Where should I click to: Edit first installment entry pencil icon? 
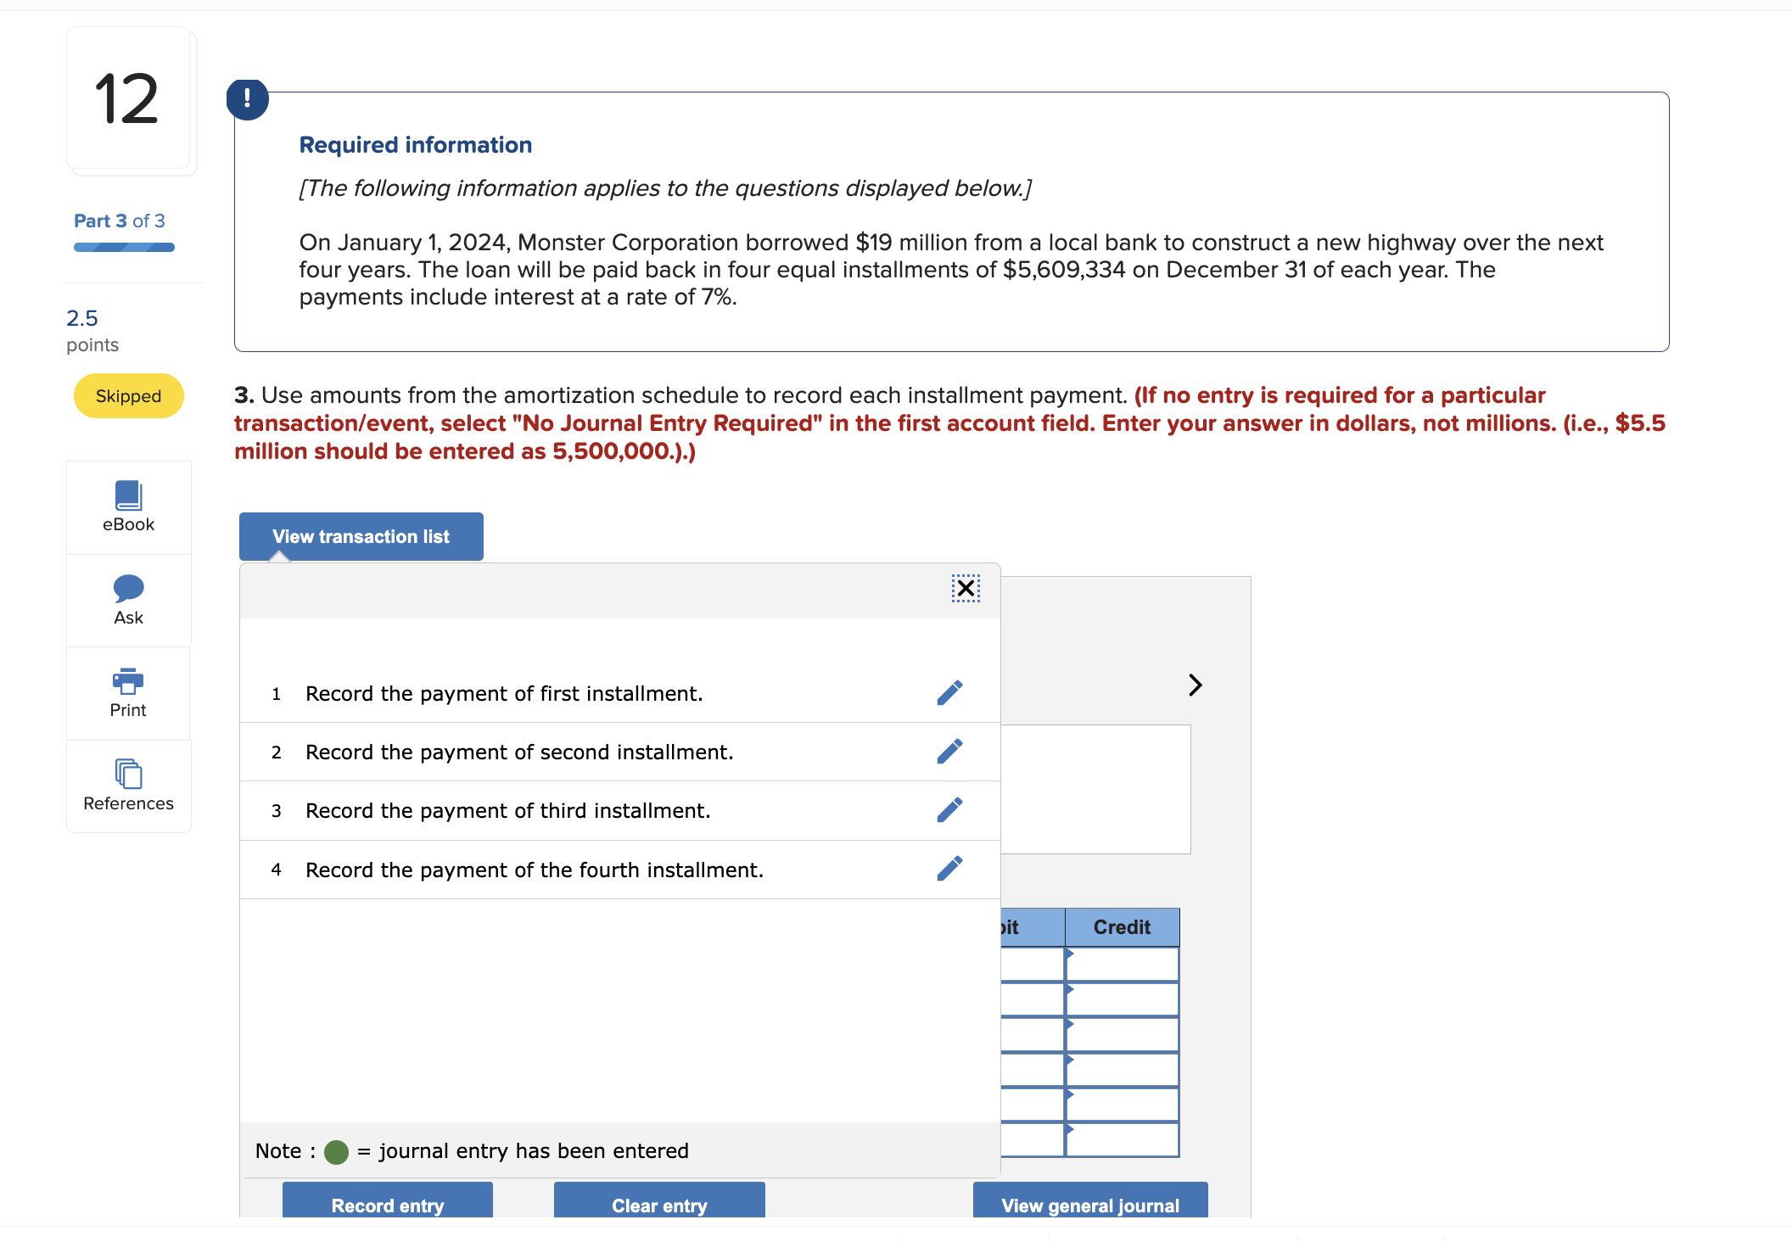(x=949, y=693)
